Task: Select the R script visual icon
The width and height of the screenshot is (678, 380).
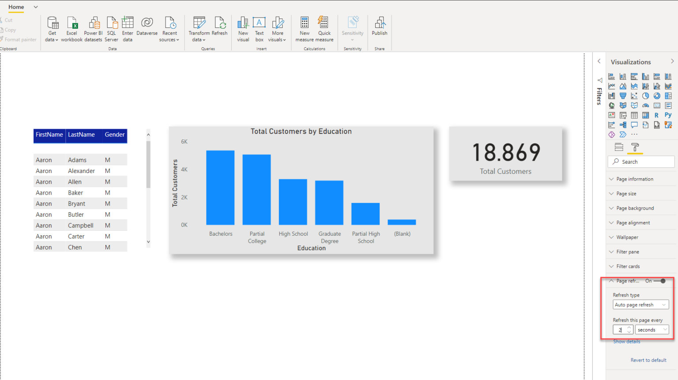Action: click(656, 115)
